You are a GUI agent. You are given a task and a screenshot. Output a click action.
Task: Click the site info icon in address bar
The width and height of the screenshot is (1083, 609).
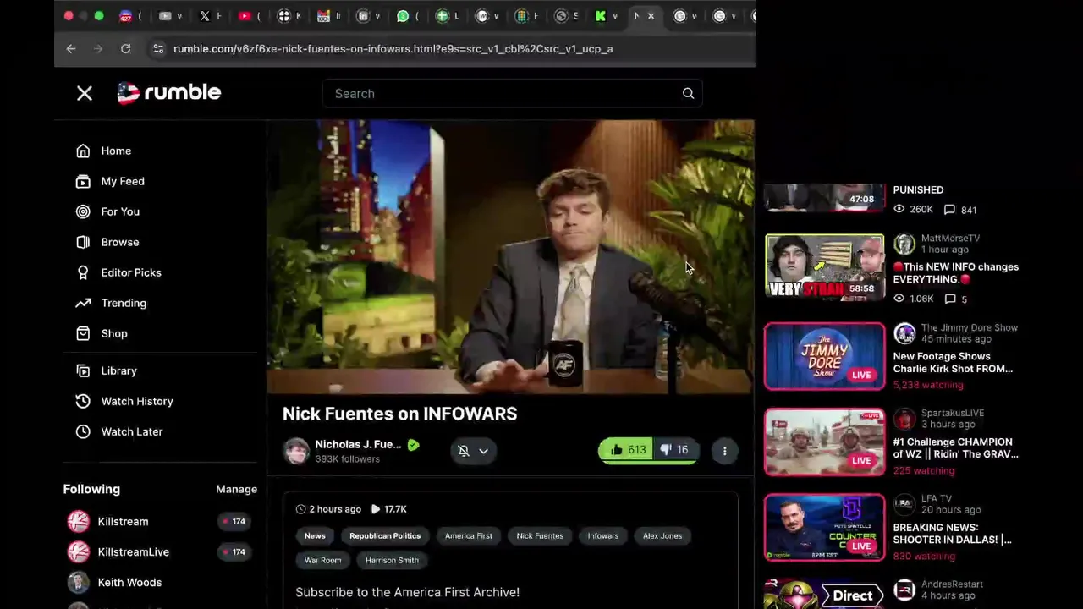point(157,49)
